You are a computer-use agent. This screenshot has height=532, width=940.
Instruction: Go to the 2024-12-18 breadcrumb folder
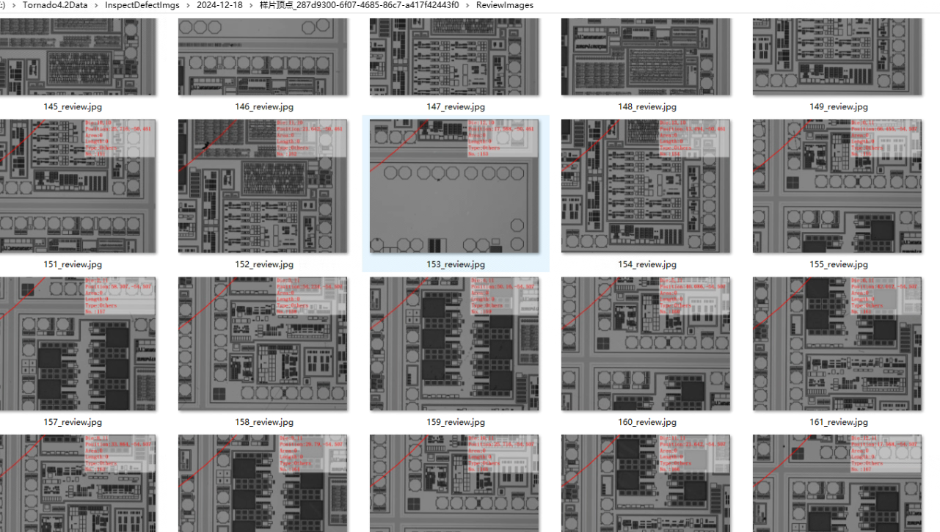pos(219,5)
